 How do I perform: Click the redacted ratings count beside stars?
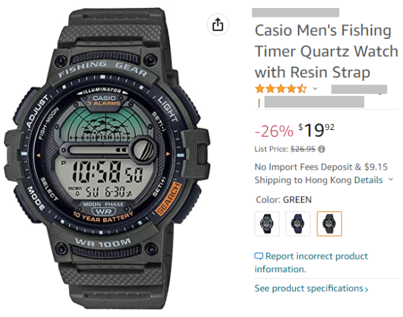click(359, 88)
